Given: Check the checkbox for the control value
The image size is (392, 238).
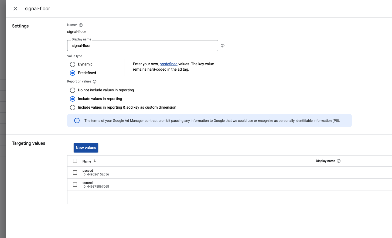Looking at the screenshot, I should tap(75, 184).
